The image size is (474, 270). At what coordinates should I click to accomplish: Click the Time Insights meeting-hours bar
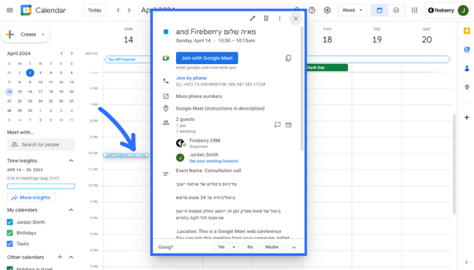pos(41,186)
